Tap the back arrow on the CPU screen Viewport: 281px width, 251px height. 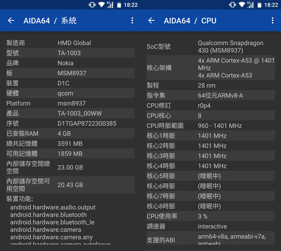coord(151,21)
